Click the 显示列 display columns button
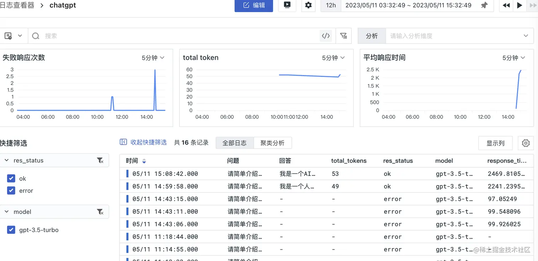Image resolution: width=538 pixels, height=261 pixels. point(496,143)
